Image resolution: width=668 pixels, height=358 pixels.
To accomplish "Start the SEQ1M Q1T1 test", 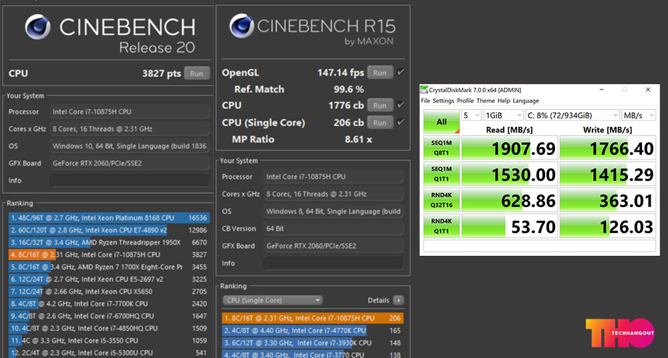I will [442, 174].
